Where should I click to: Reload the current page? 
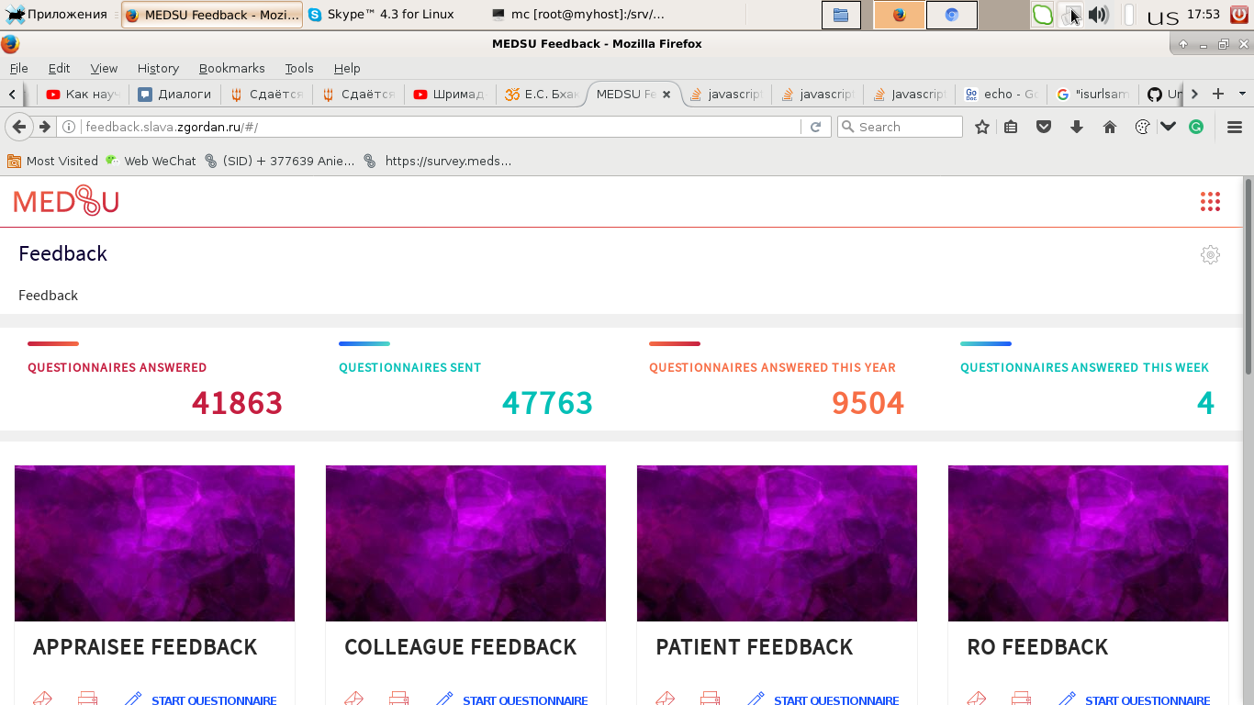(x=815, y=127)
